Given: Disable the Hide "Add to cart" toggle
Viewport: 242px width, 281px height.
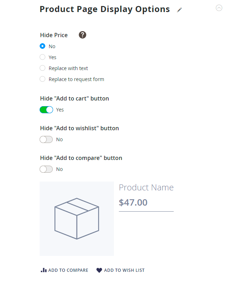Looking at the screenshot, I should tap(46, 110).
